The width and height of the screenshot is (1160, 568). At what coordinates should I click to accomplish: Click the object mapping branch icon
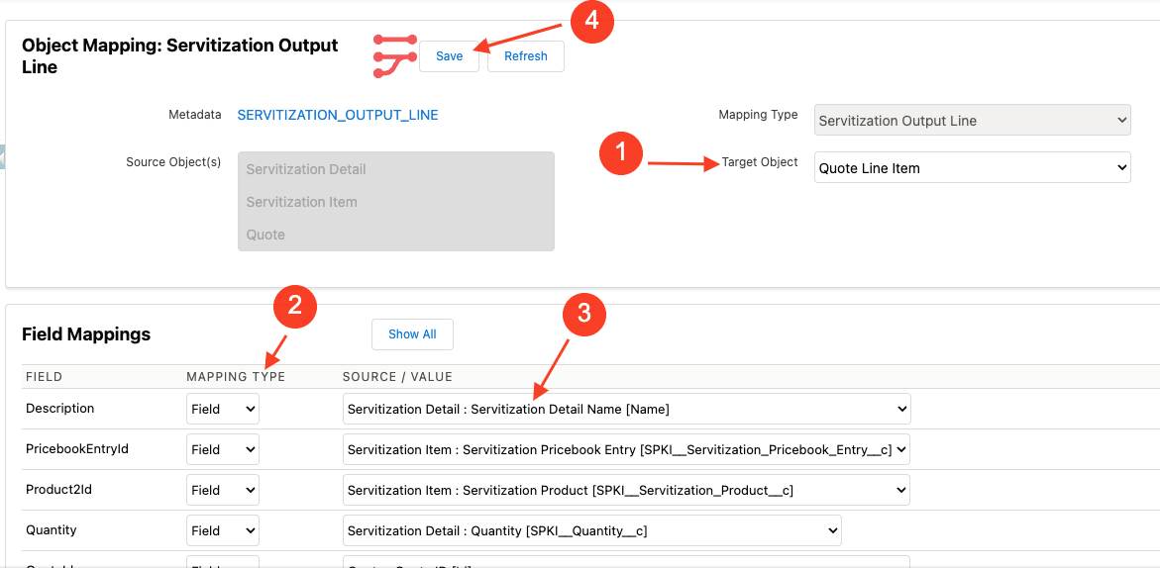tap(395, 56)
